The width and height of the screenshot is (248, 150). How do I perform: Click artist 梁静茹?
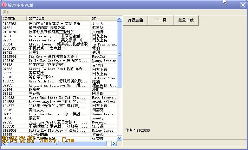98,135
